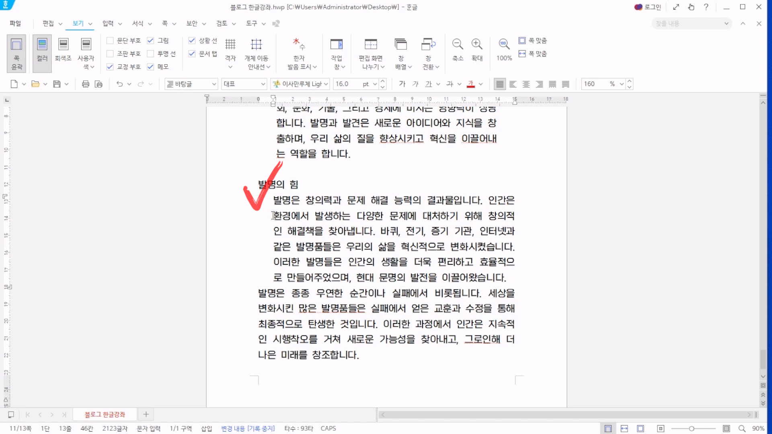
Task: Open the font size unit dropdown
Action: (x=375, y=84)
